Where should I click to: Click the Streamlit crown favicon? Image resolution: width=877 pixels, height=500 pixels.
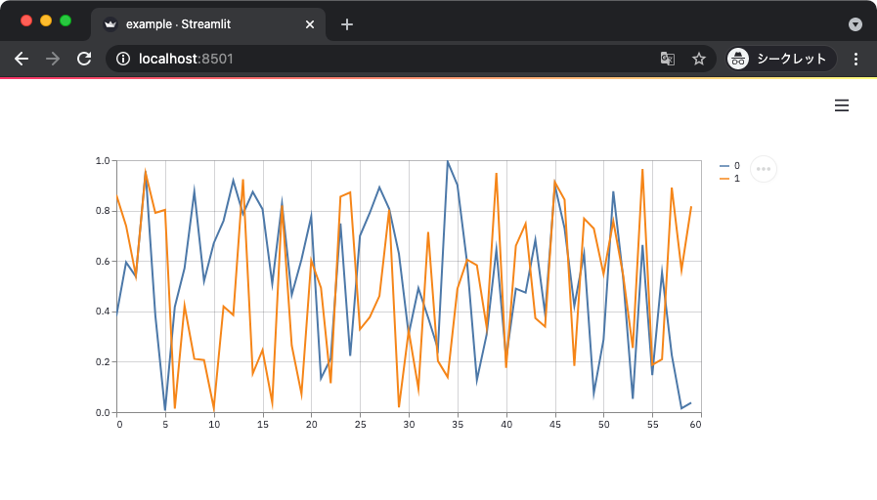(110, 24)
